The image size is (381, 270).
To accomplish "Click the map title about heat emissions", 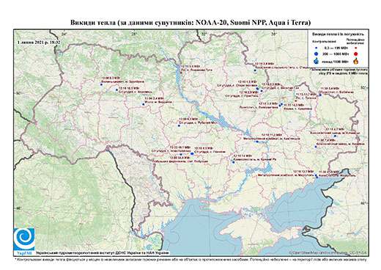I will click(x=190, y=23).
